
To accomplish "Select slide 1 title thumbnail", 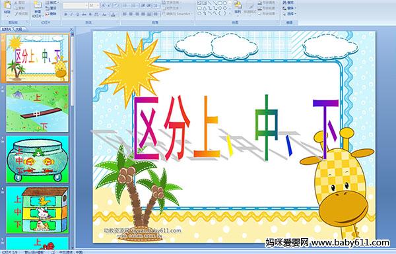I will [38, 58].
